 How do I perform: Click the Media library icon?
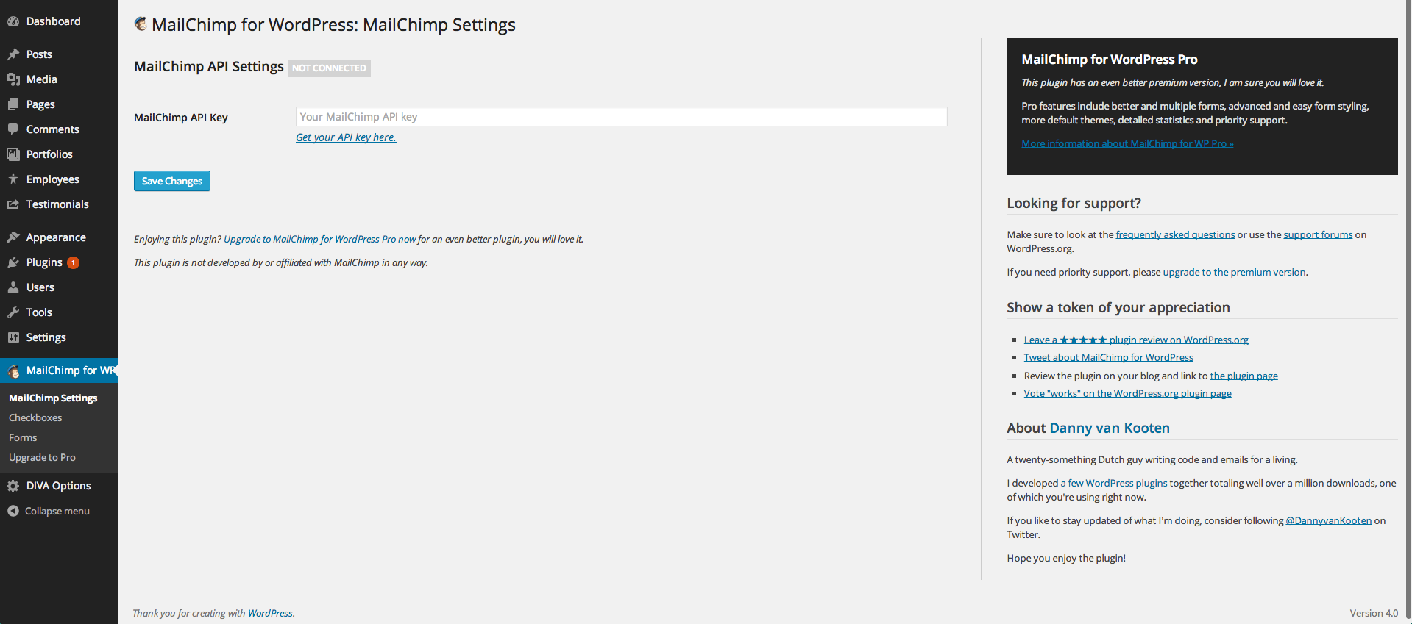pos(13,79)
